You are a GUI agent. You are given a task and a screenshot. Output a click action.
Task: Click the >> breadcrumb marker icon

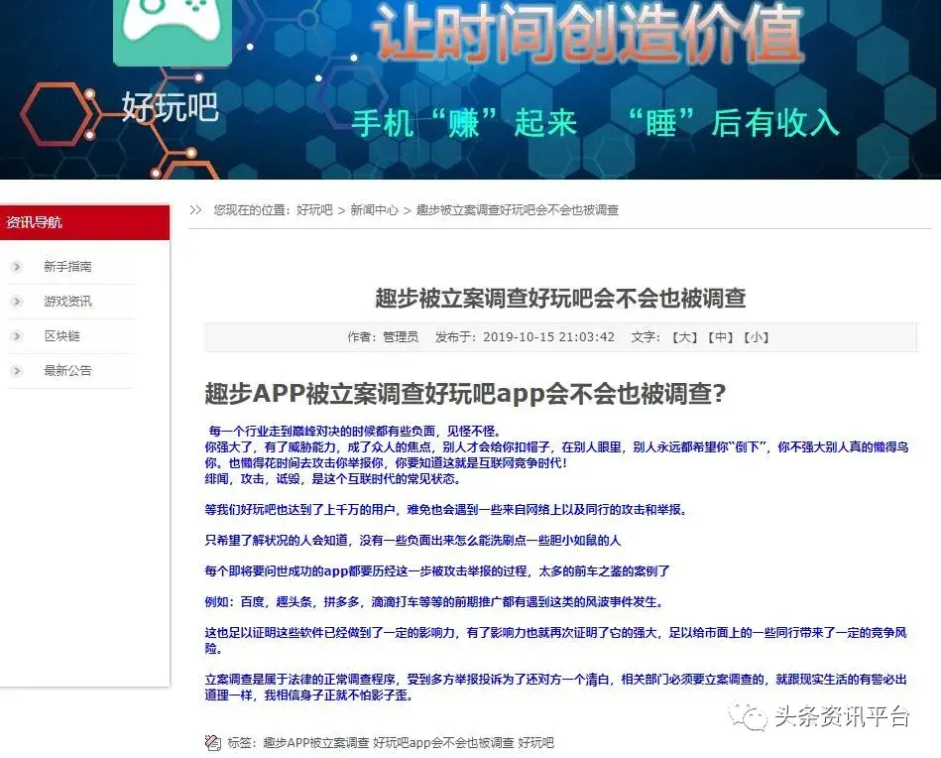[x=195, y=209]
